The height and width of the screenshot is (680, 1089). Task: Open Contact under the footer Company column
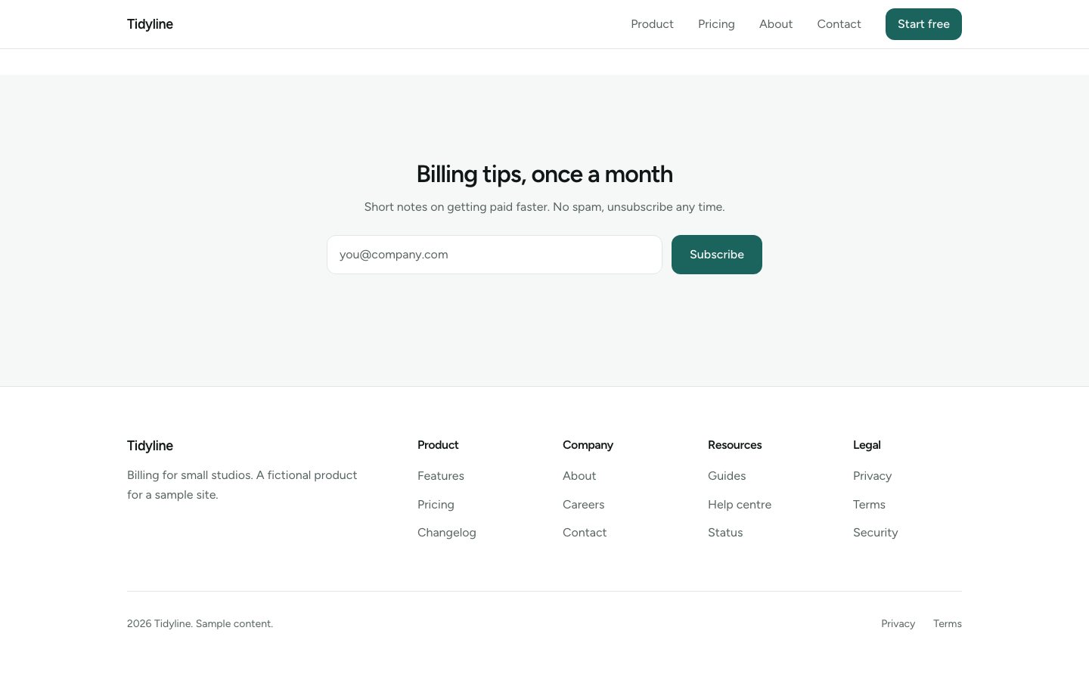point(585,533)
